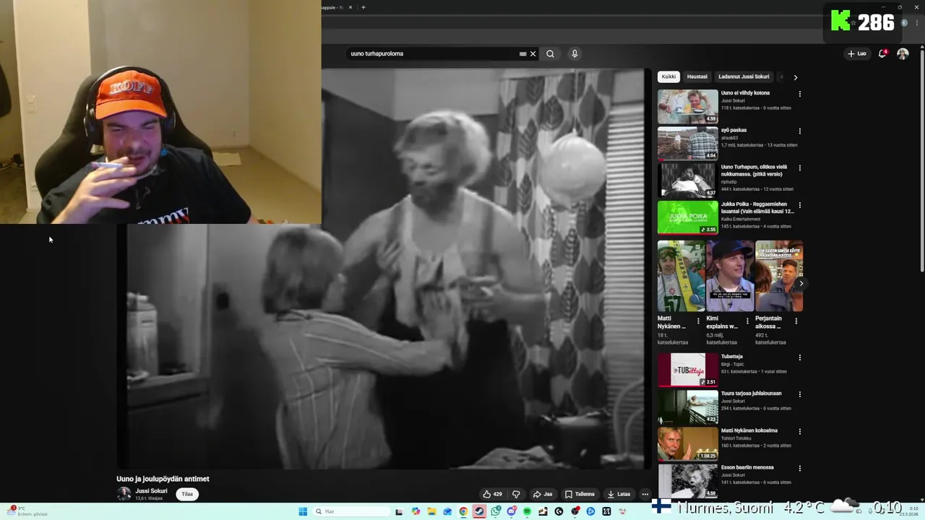This screenshot has width=925, height=520.
Task: Open options menu for 'Uuno ei viihdy kotona'
Action: coord(799,94)
